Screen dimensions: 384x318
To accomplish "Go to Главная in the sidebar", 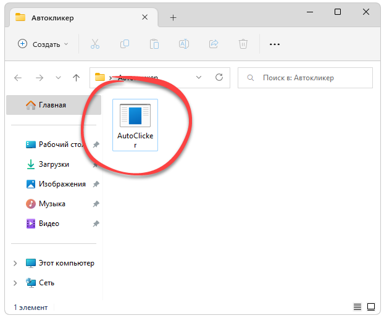I will (x=52, y=105).
